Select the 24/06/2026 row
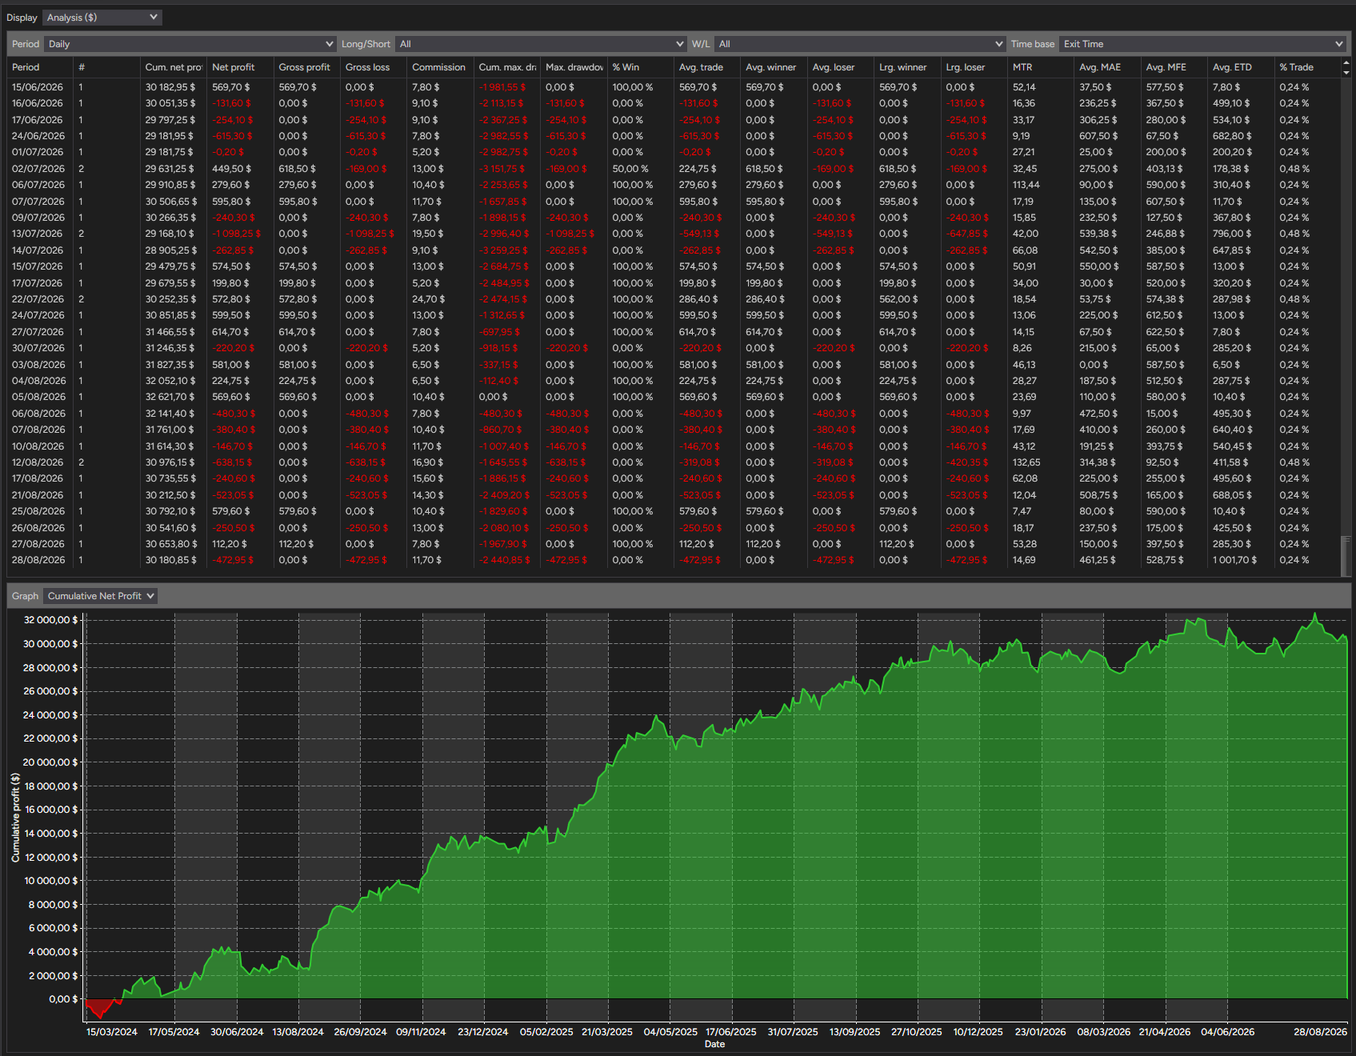Viewport: 1356px width, 1056px height. 674,136
